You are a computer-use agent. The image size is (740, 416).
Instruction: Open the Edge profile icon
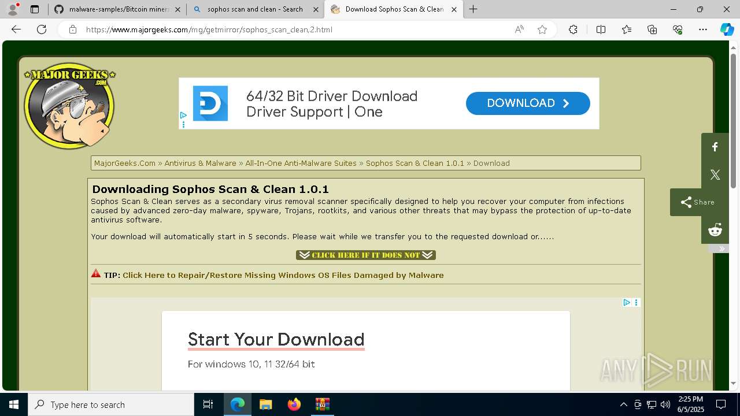click(x=13, y=9)
